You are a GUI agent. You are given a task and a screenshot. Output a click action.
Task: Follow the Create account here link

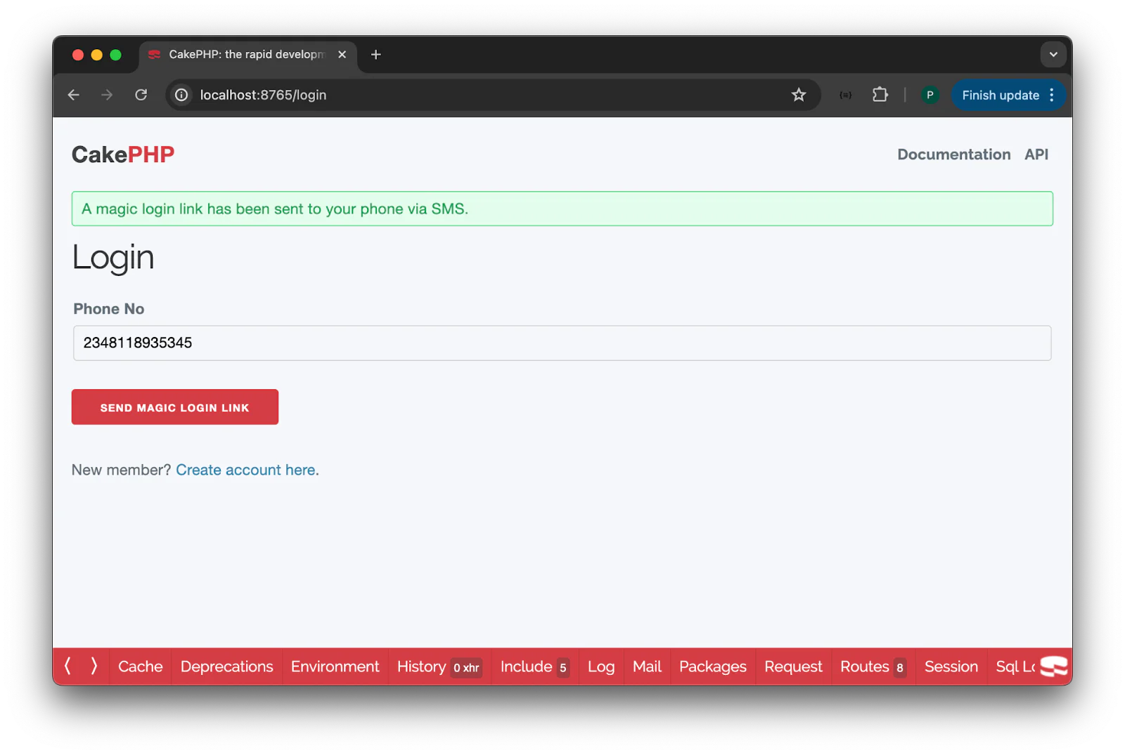[x=245, y=470]
